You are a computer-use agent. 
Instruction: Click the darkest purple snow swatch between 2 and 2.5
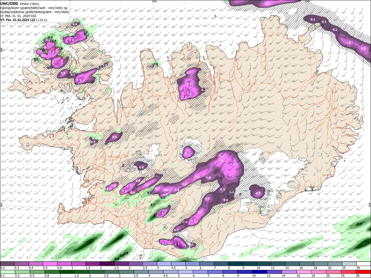pos(107,264)
